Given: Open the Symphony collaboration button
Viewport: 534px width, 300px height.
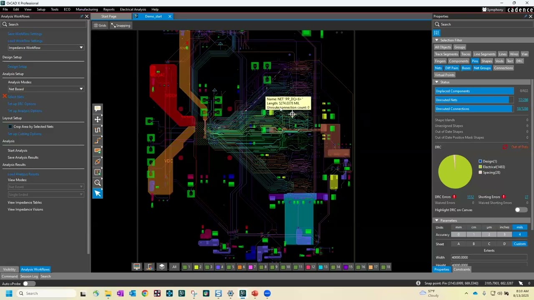Looking at the screenshot, I should point(492,10).
